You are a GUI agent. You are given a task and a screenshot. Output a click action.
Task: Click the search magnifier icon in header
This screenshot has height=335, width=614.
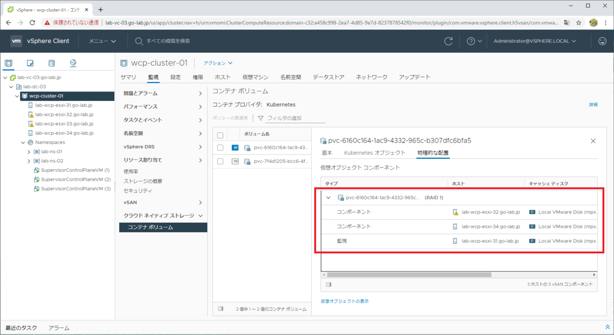tap(139, 41)
